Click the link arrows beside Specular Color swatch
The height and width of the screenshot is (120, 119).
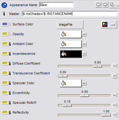84,83
